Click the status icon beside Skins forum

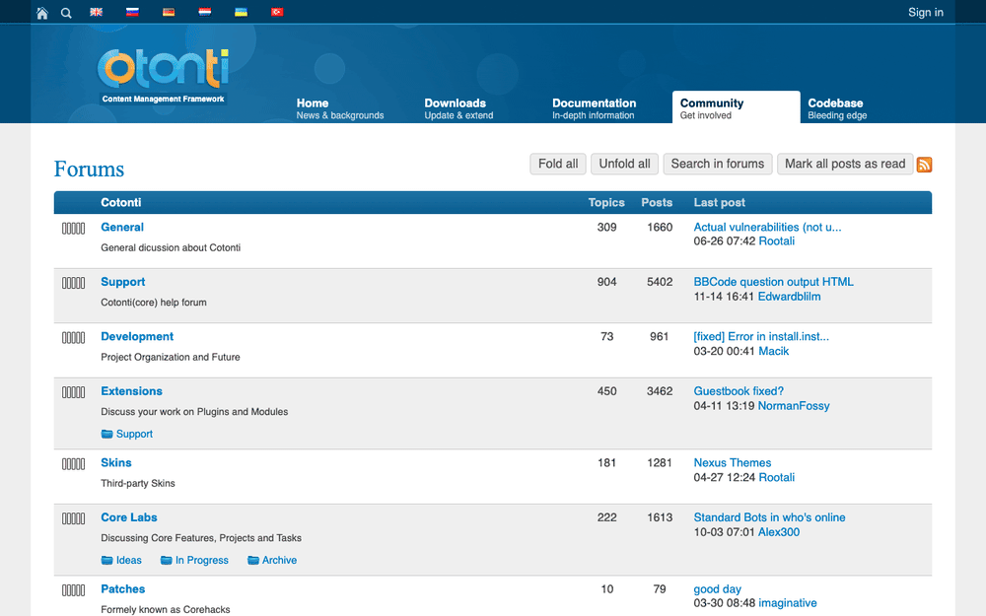tap(74, 464)
